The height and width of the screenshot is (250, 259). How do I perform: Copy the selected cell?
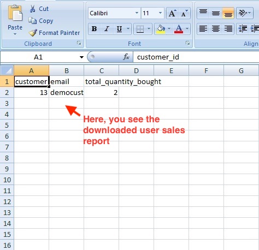[40, 21]
